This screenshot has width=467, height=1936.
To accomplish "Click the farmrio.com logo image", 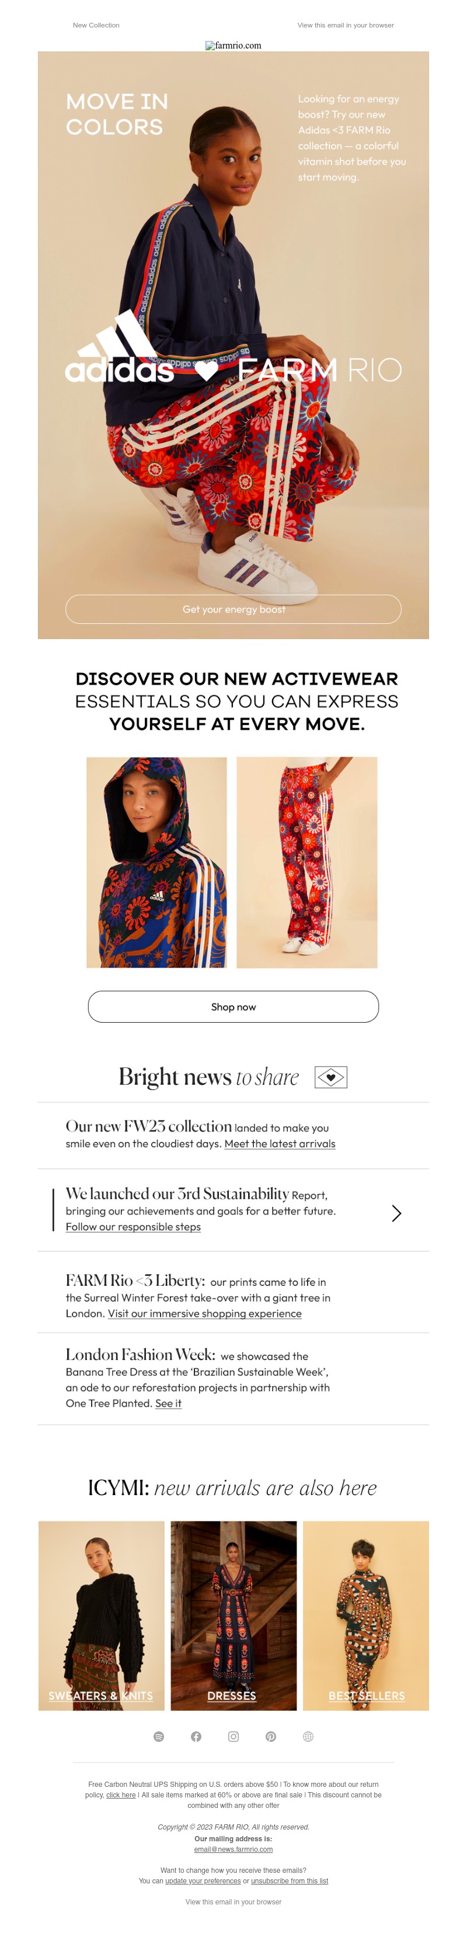I will (233, 45).
